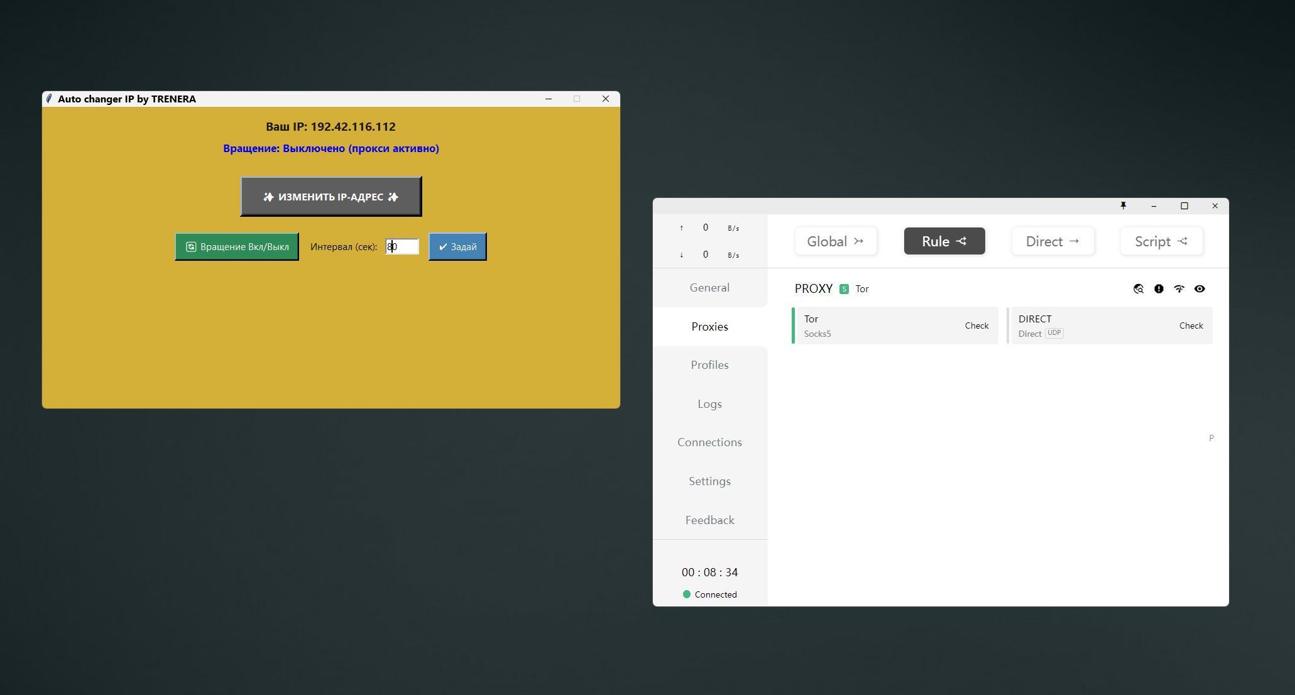Image resolution: width=1295 pixels, height=695 pixels.
Task: Select the DIRECT proxy card
Action: [x=1110, y=326]
